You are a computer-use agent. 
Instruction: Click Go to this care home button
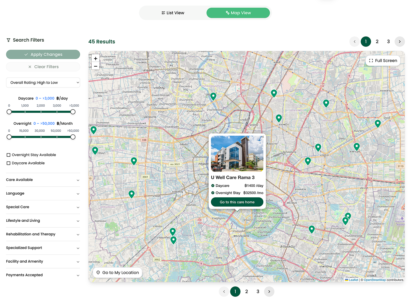click(x=237, y=202)
